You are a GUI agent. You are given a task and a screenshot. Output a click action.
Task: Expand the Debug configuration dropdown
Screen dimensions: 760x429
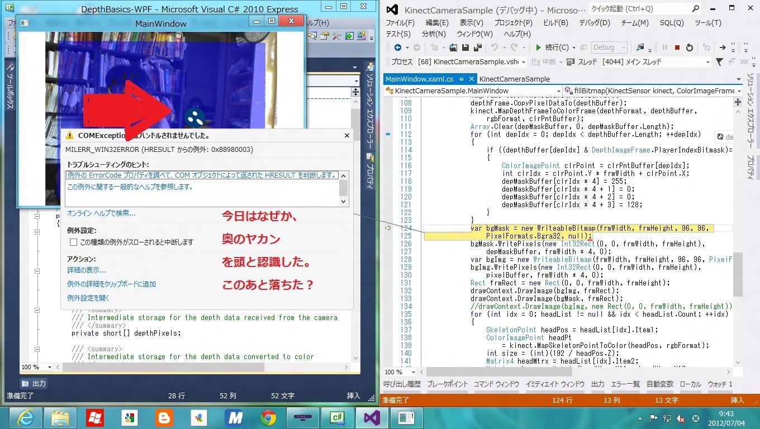624,47
